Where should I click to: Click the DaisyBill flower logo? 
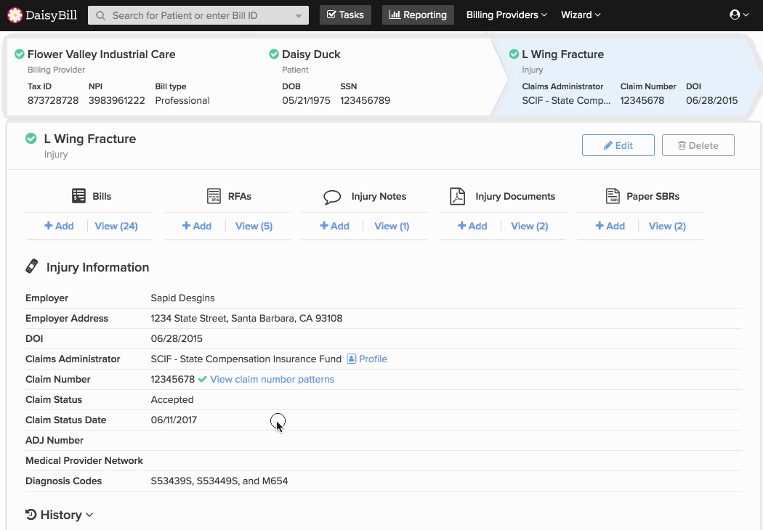click(x=15, y=15)
